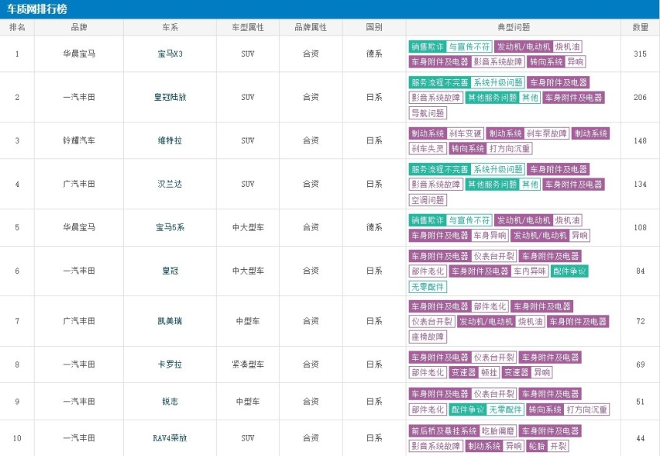Click the 紧凑型车 cell for 卡罗拉

tap(248, 364)
